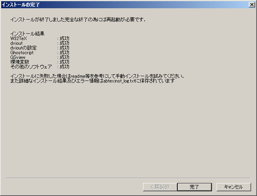257x196 pixels.
Task: Click the 環境変数 result label
Action: tap(20, 62)
